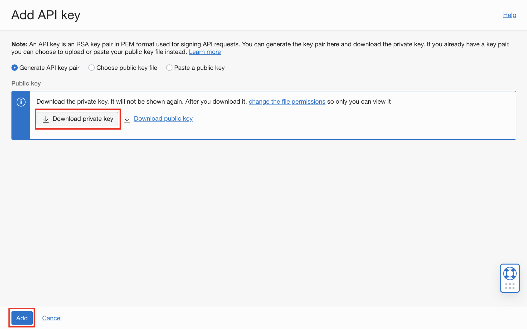Image resolution: width=527 pixels, height=329 pixels.
Task: Select Paste a public key option
Action: [169, 68]
